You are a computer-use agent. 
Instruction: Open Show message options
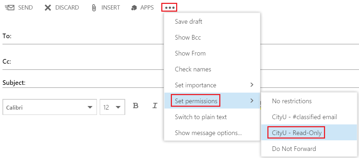[208, 133]
